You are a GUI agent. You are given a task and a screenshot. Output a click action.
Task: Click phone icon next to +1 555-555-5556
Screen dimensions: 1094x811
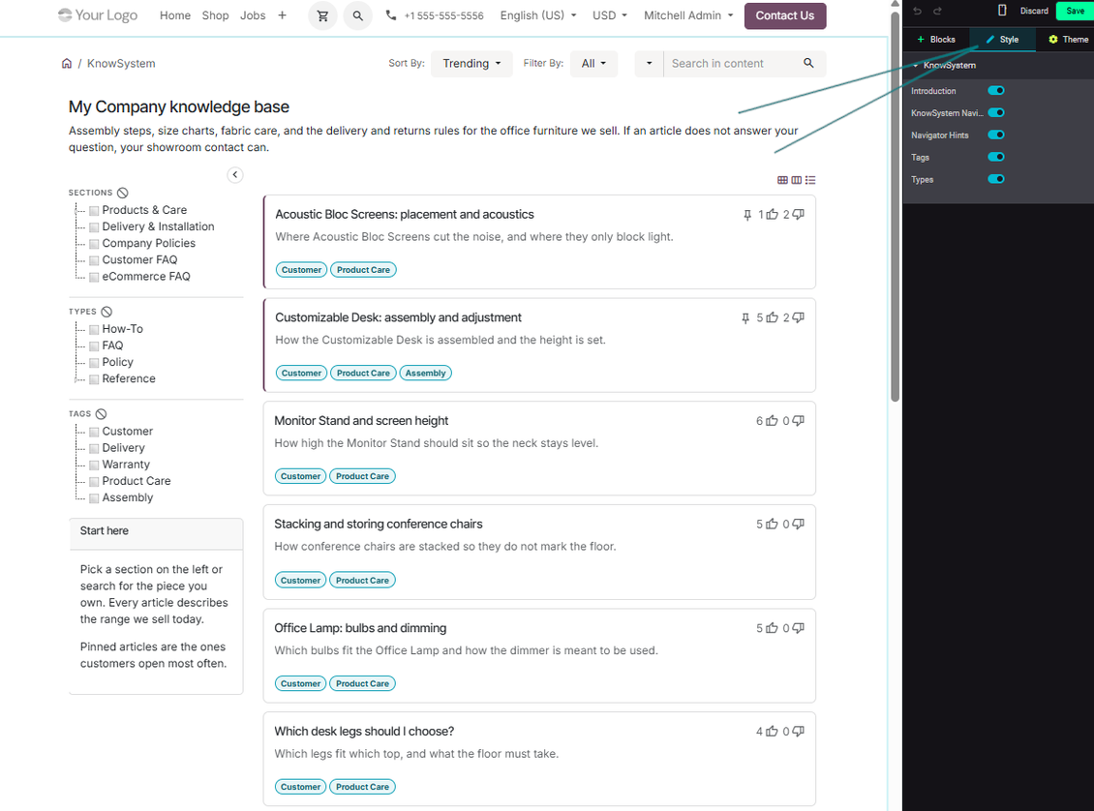[x=391, y=15]
